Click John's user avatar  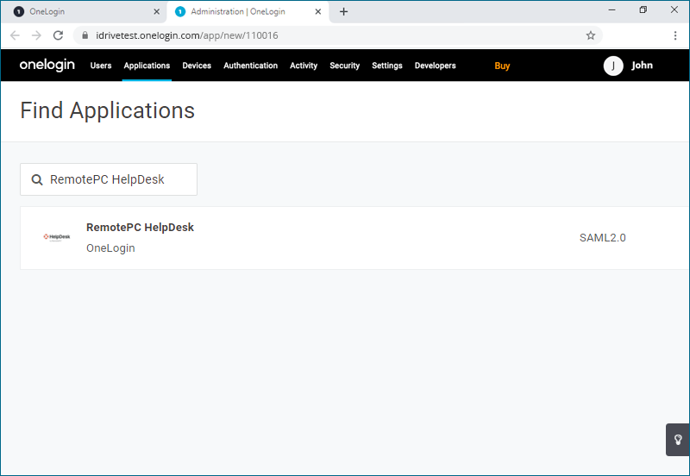coord(613,66)
